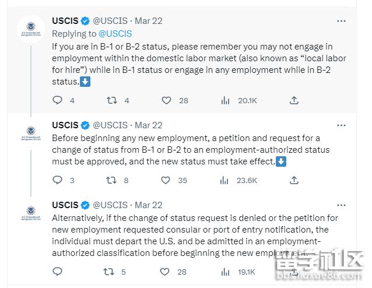
Task: Like the third tweet with 28 likes
Action: pos(164,272)
